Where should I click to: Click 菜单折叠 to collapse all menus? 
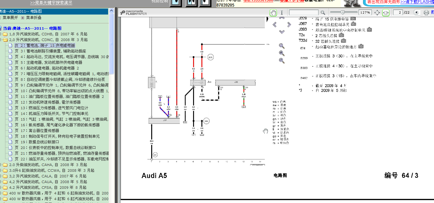tap(34, 18)
